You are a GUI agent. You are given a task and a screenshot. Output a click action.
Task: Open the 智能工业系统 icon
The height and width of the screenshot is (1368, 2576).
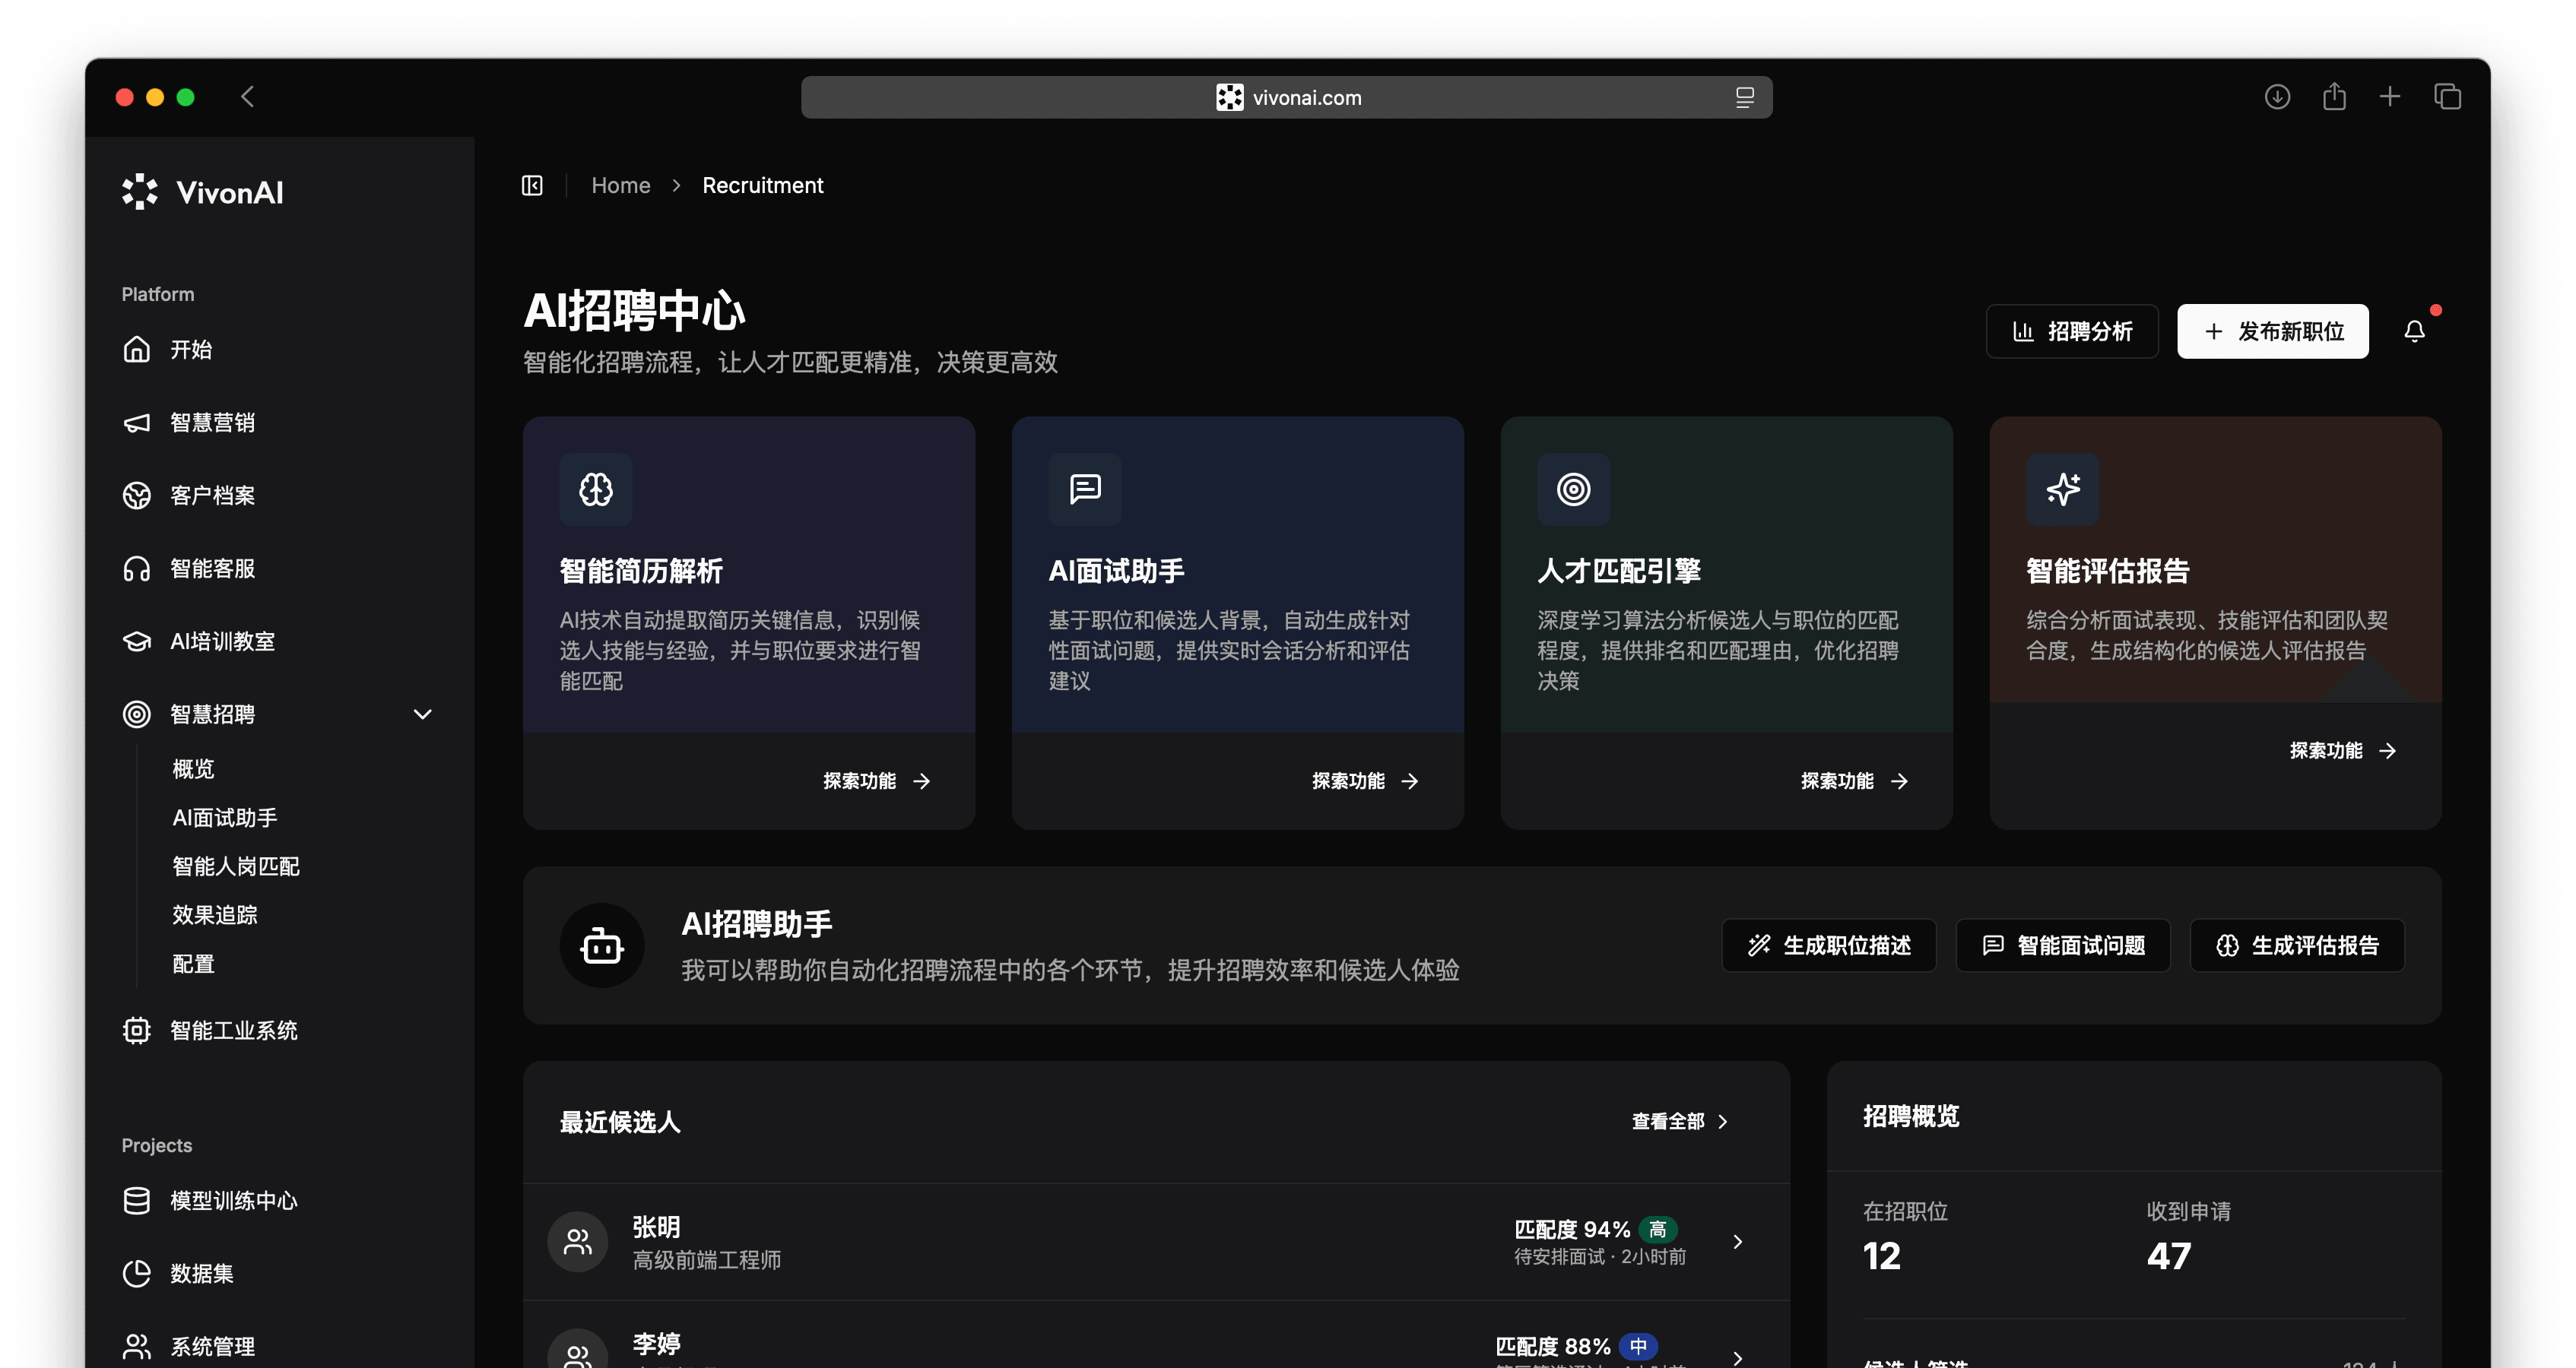(x=137, y=1031)
